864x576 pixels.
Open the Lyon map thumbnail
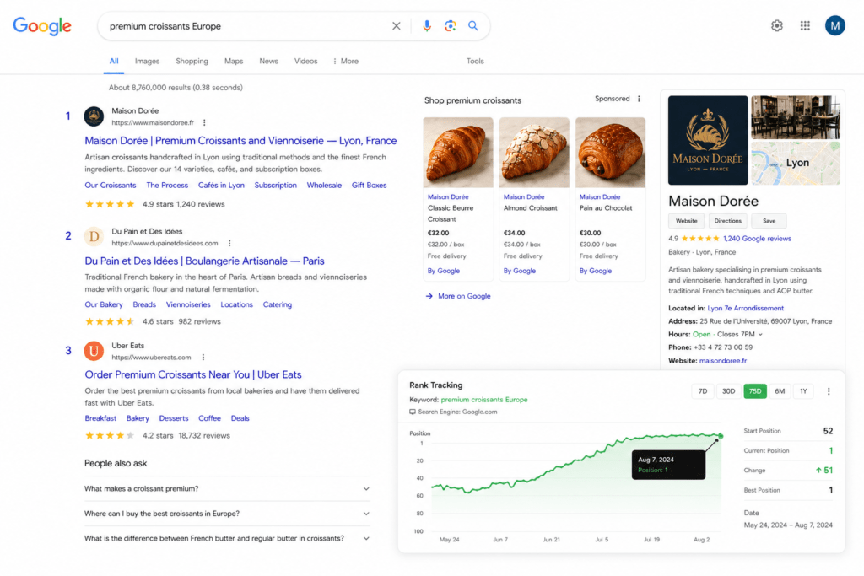point(796,163)
